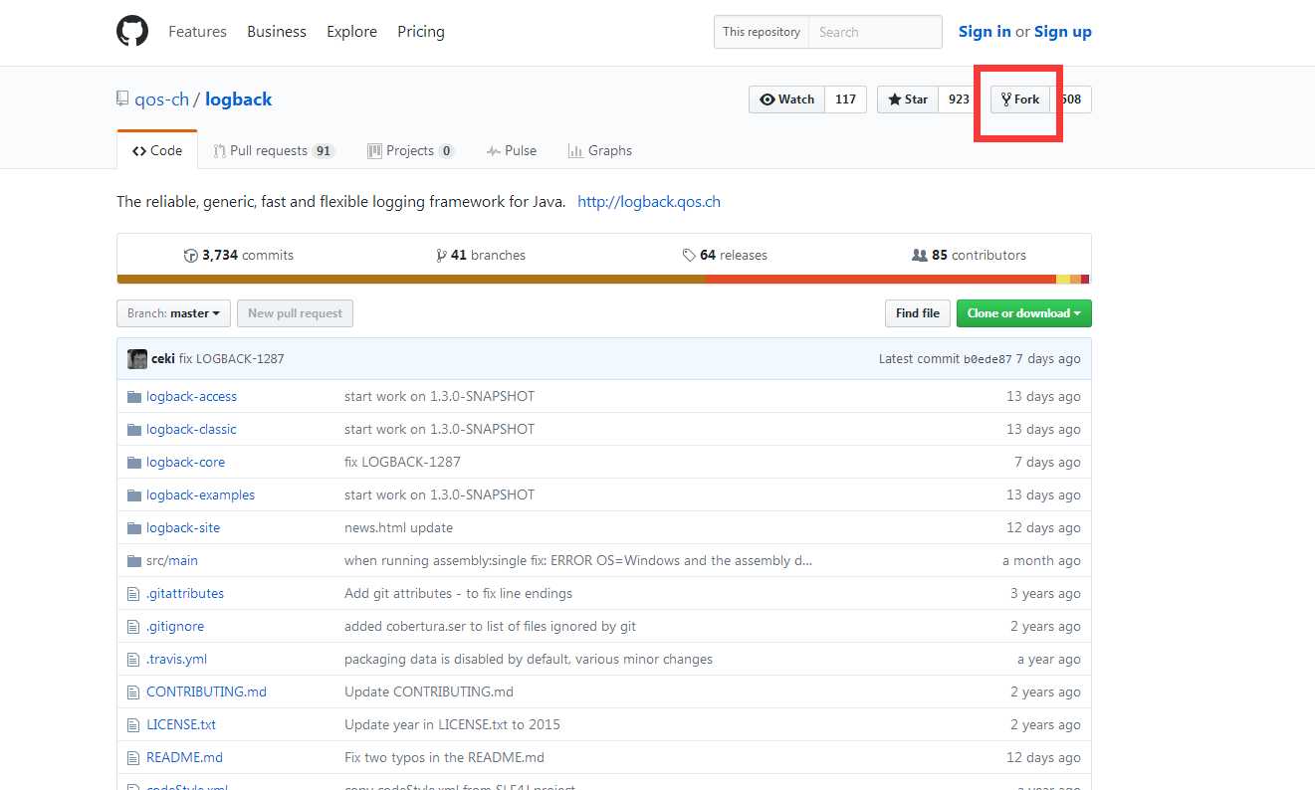Click folder icon for logback-site
1315x790 pixels.
(x=134, y=528)
